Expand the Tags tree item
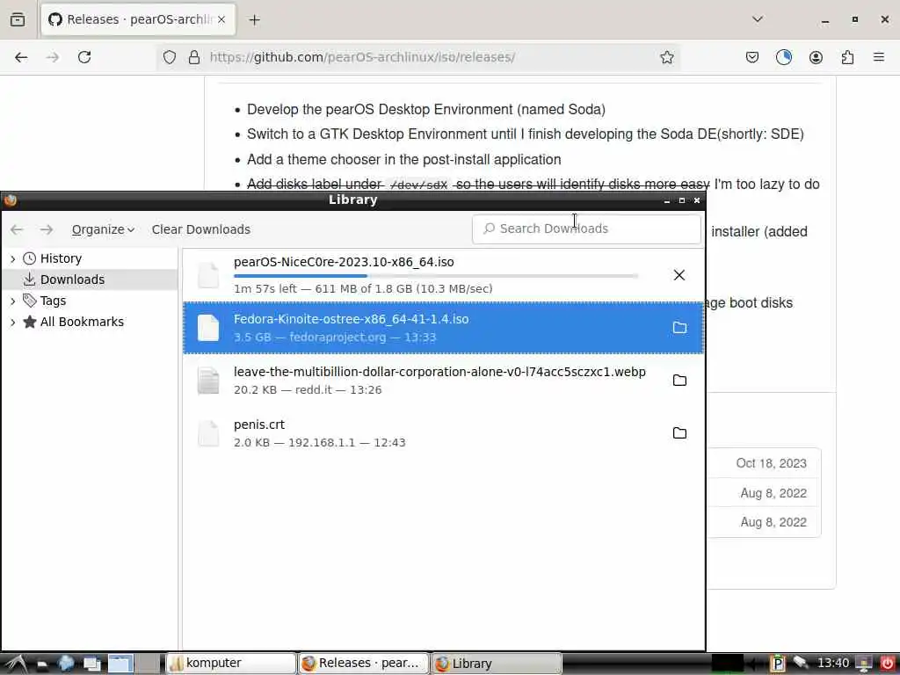The image size is (900, 675). click(12, 301)
